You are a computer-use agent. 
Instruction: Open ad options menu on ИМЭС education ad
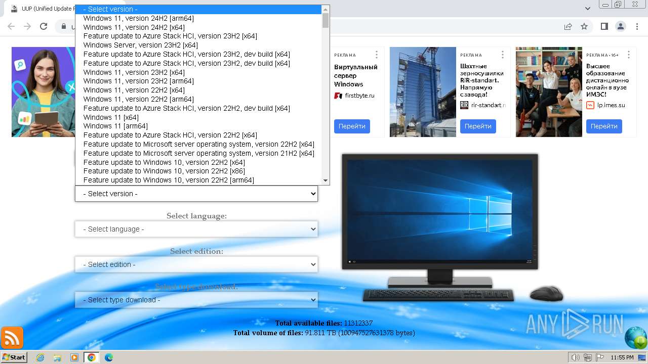[629, 55]
